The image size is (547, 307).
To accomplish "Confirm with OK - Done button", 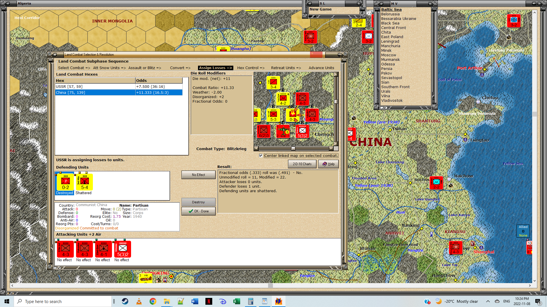I will pos(198,211).
